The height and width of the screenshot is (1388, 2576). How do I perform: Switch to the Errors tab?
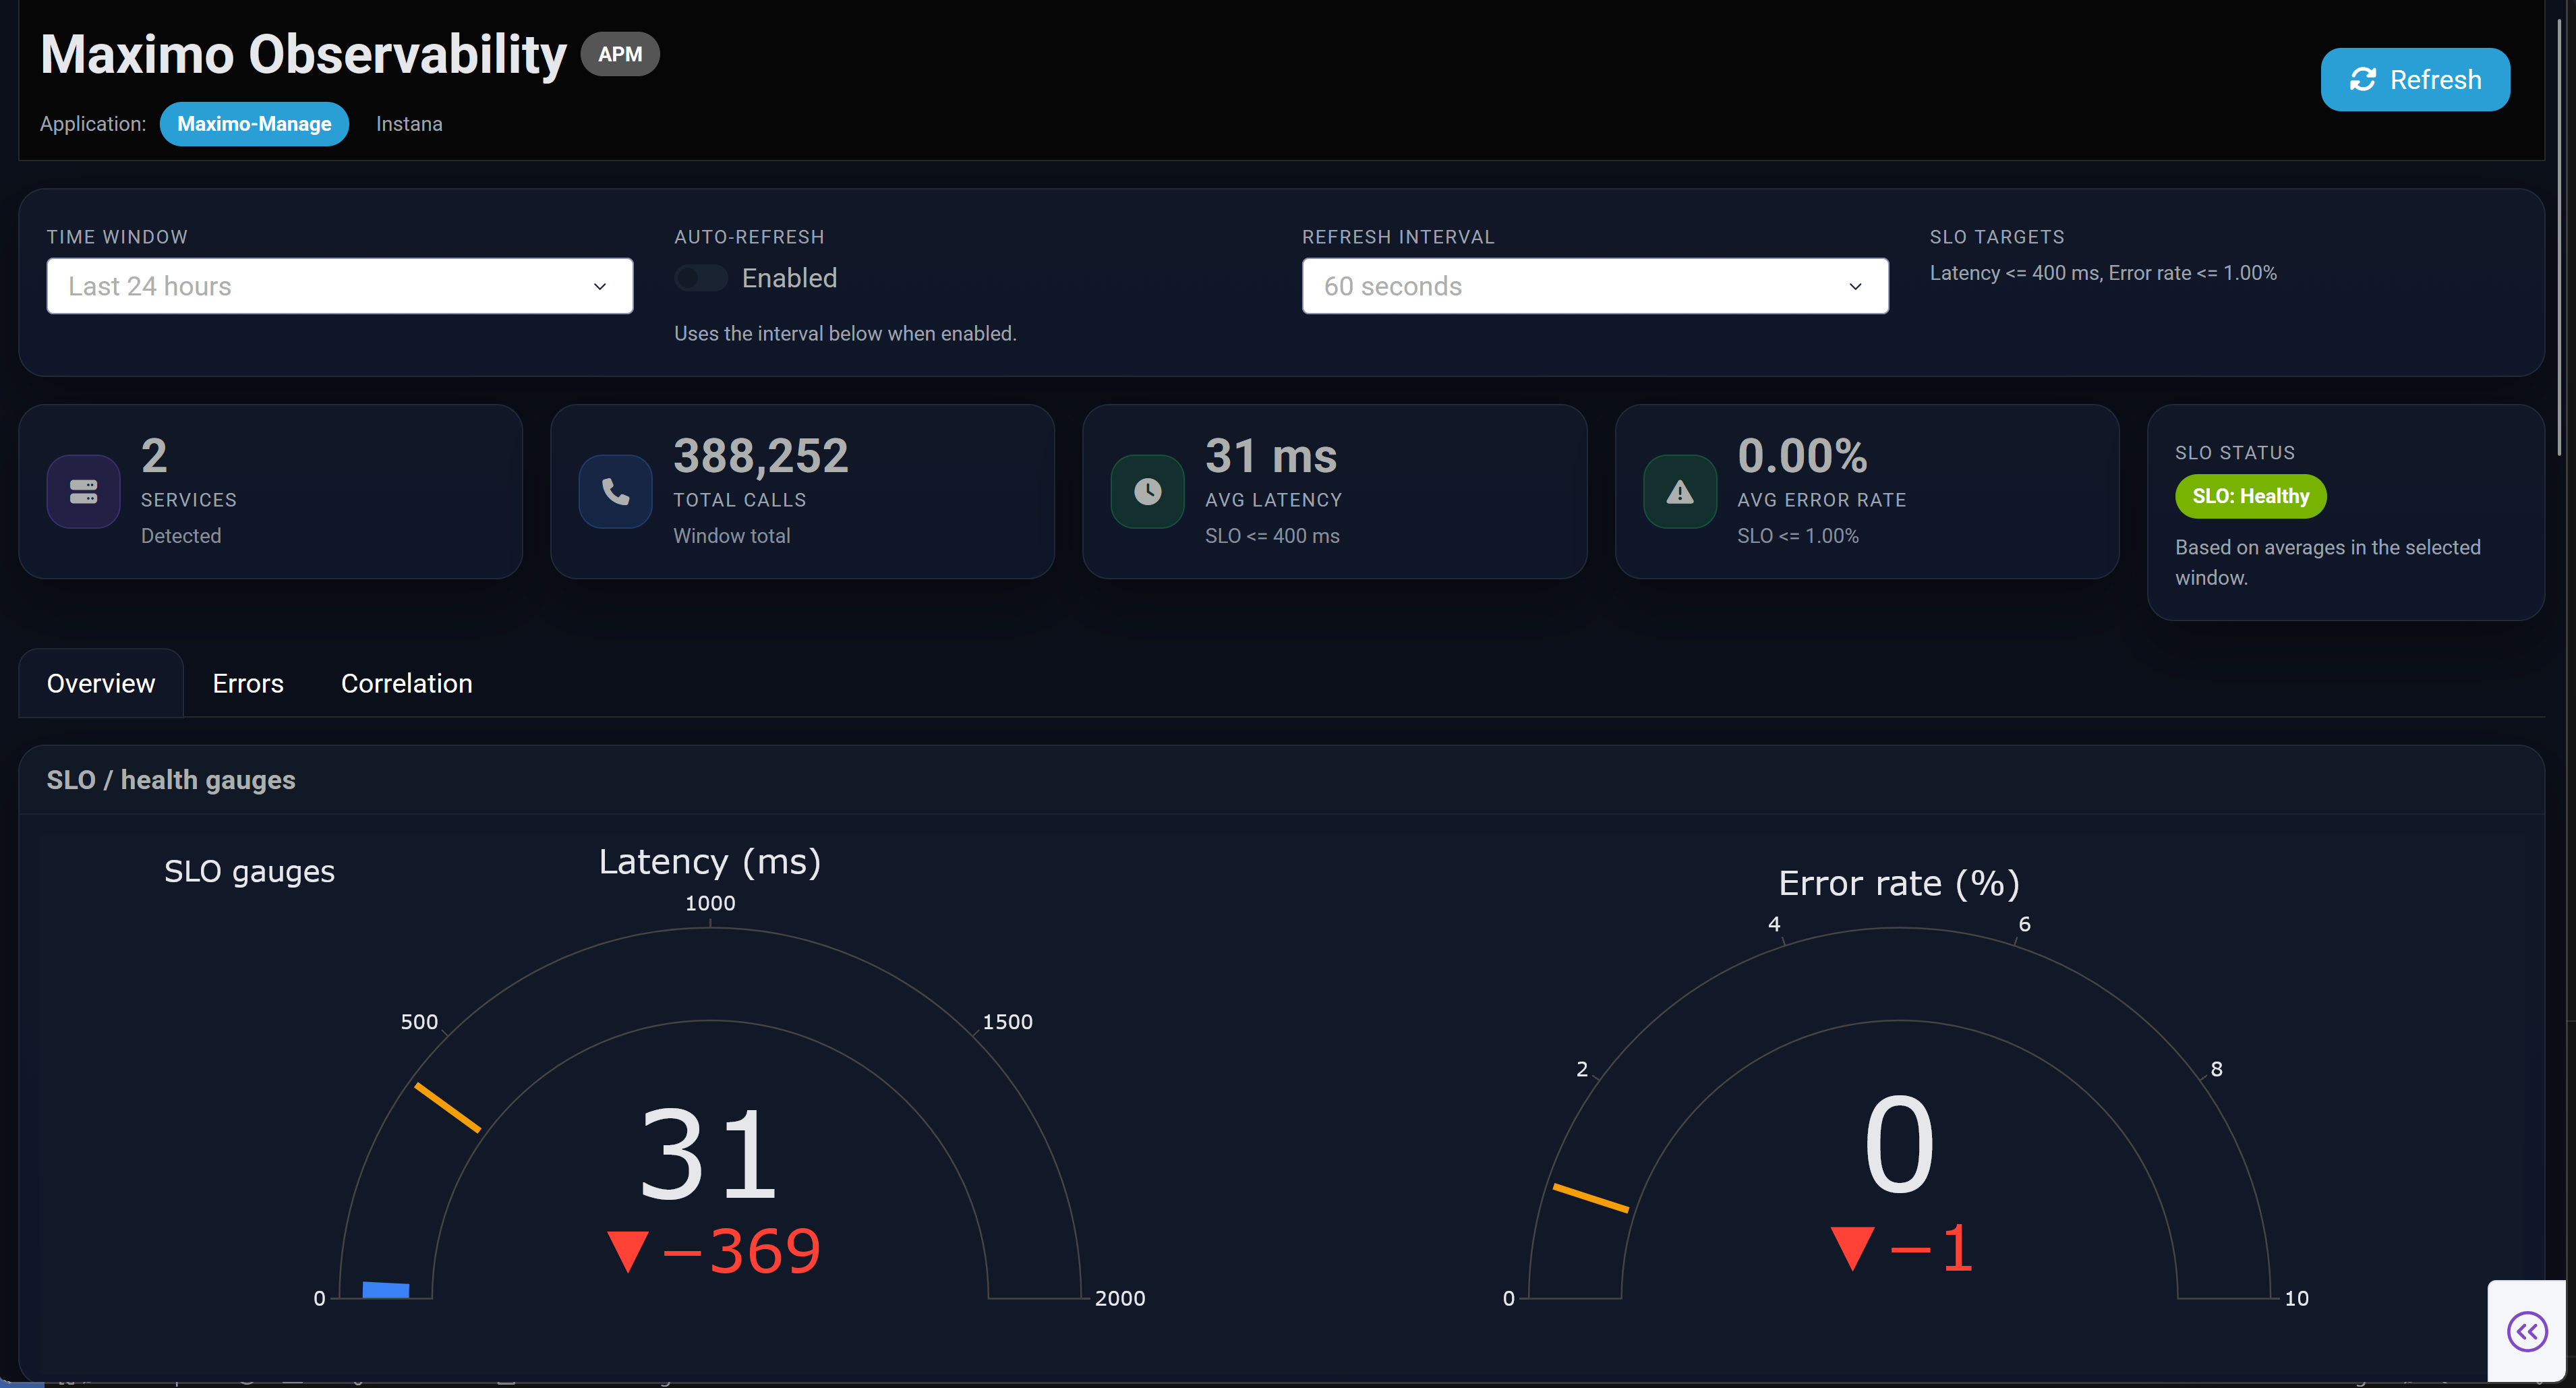point(248,683)
